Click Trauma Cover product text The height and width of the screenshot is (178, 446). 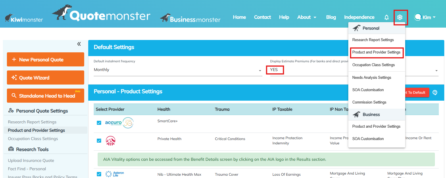[x=227, y=174]
